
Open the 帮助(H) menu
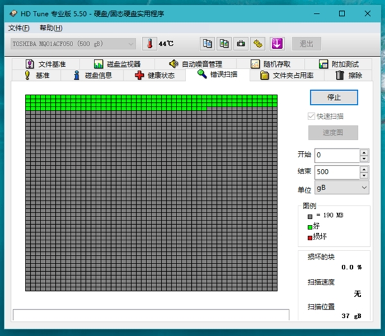(51, 28)
